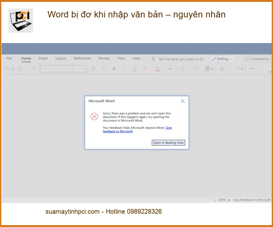The height and width of the screenshot is (227, 273).
Task: Open the Comments pane
Action: point(257,59)
